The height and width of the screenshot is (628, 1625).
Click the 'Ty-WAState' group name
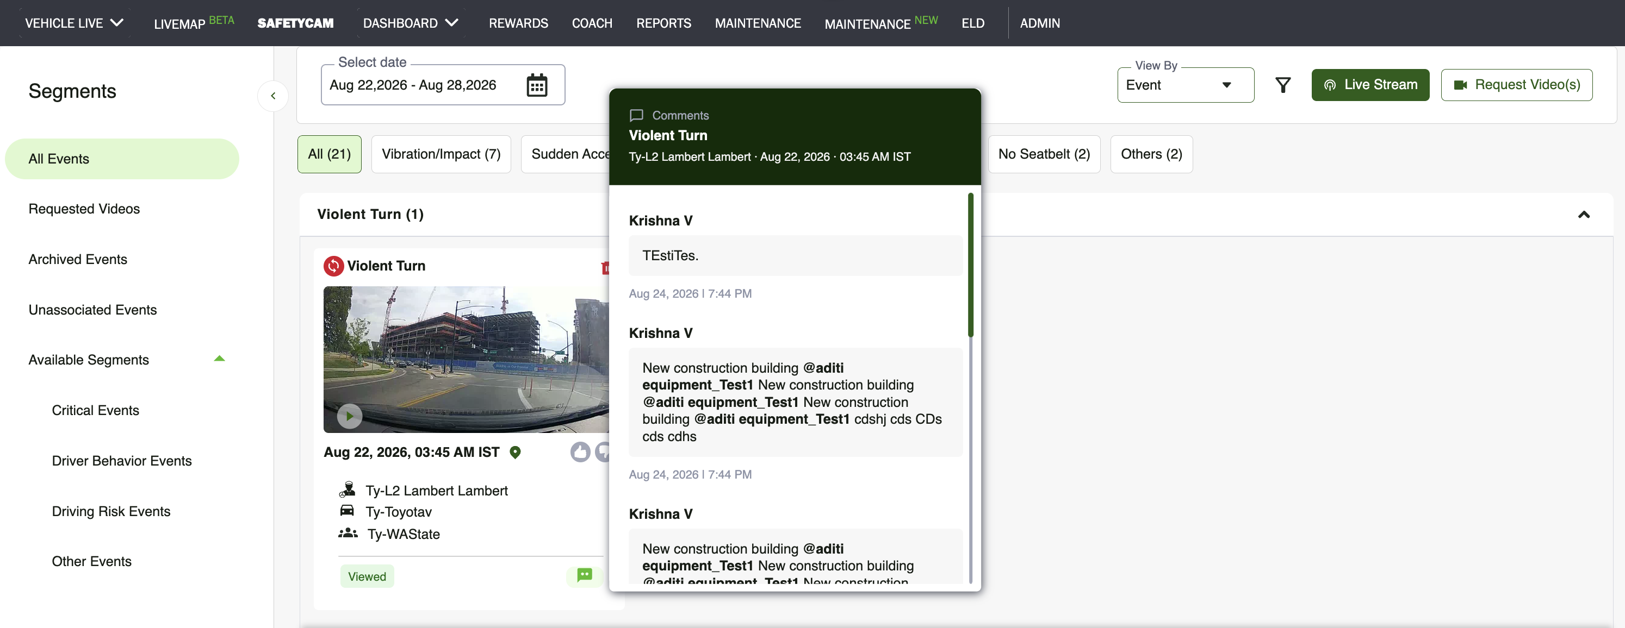click(x=404, y=534)
